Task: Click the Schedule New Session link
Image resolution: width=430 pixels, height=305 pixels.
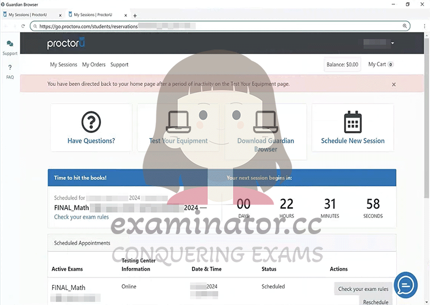Action: coord(353,141)
